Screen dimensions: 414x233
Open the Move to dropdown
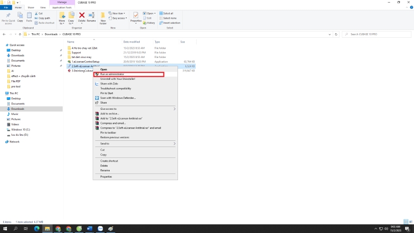[62, 22]
